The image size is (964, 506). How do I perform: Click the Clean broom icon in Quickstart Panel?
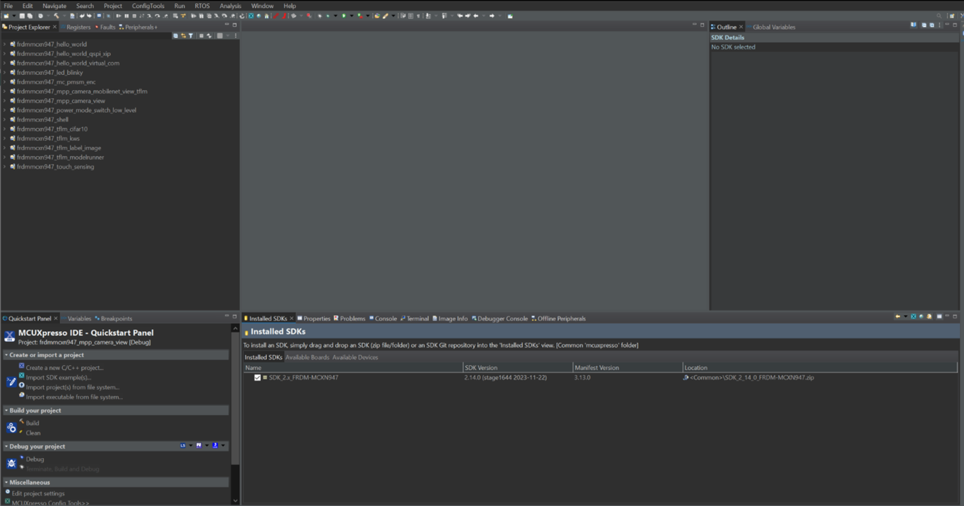[21, 431]
